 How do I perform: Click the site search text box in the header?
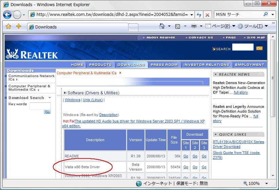pos(243,47)
